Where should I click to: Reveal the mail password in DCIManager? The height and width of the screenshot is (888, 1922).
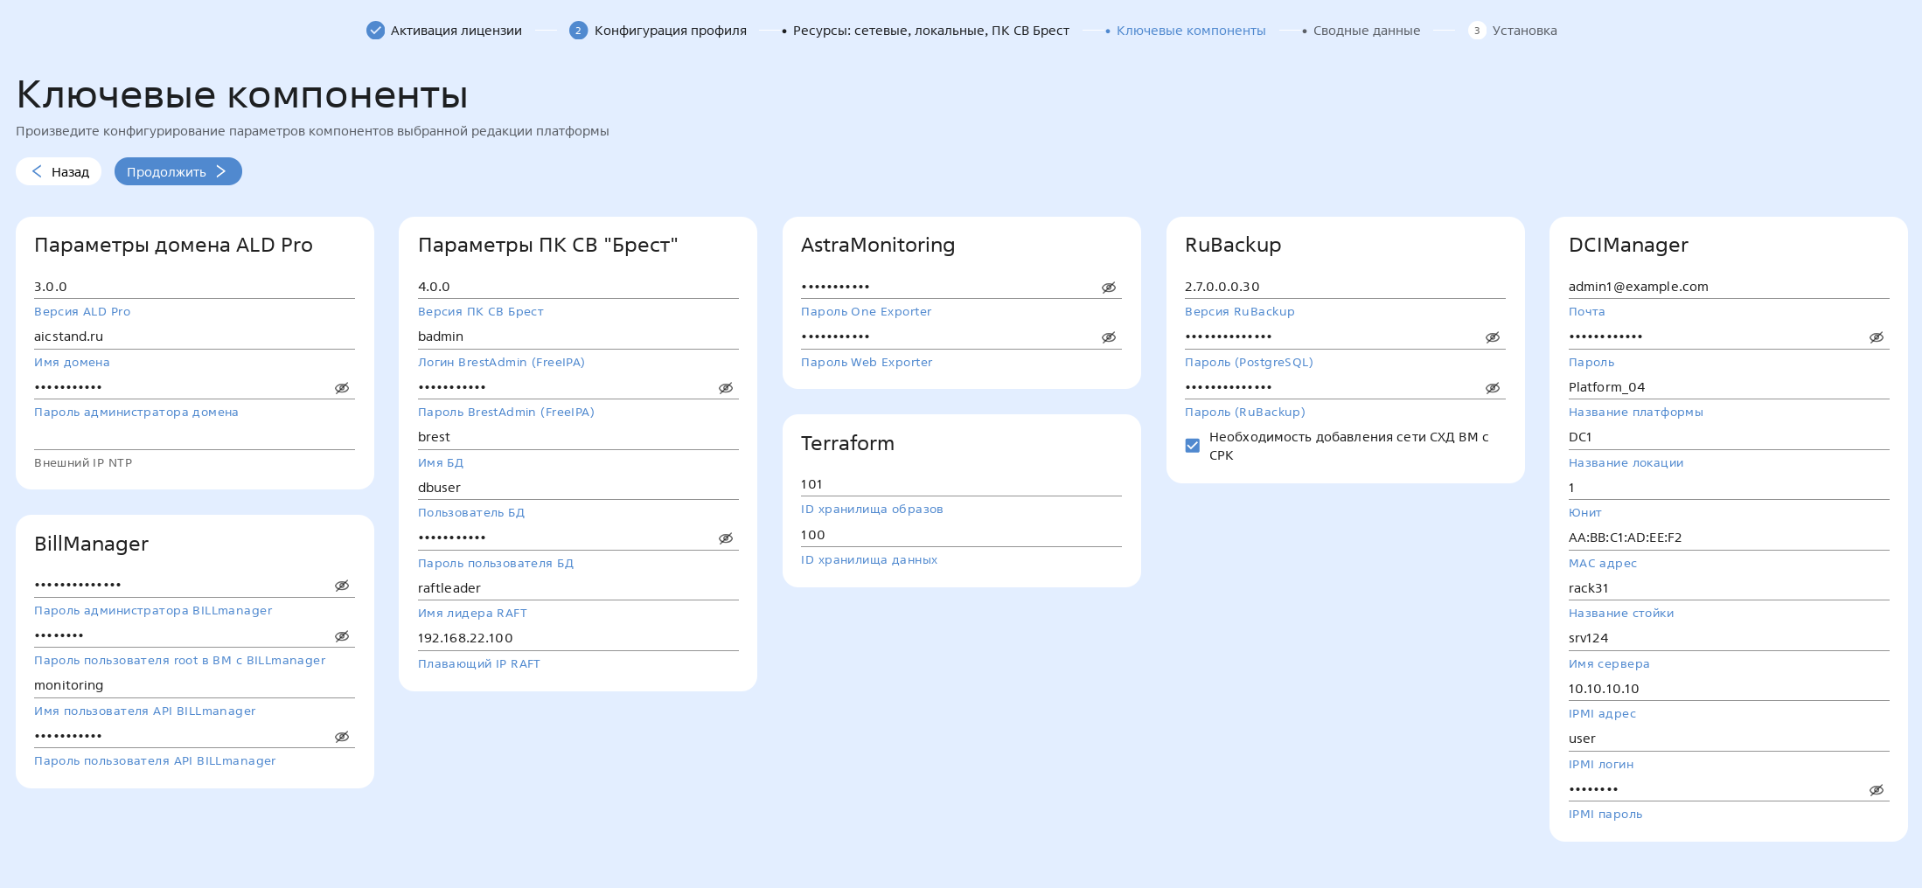pyautogui.click(x=1877, y=336)
